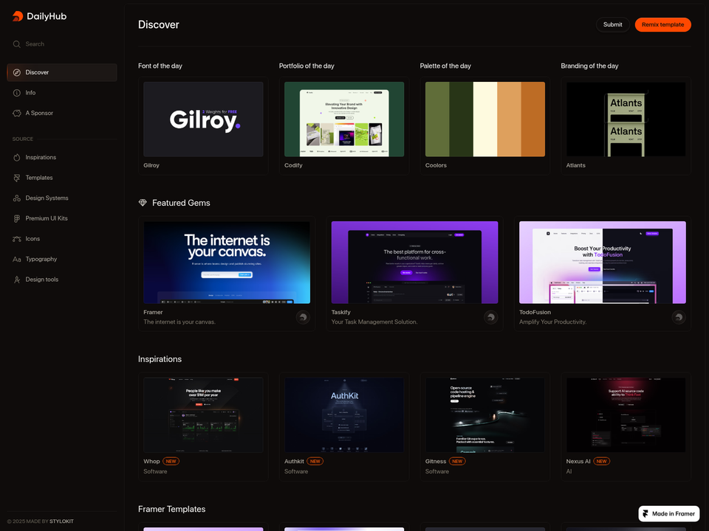Select the olive green Coolors swatch
The image size is (709, 531).
click(x=437, y=119)
